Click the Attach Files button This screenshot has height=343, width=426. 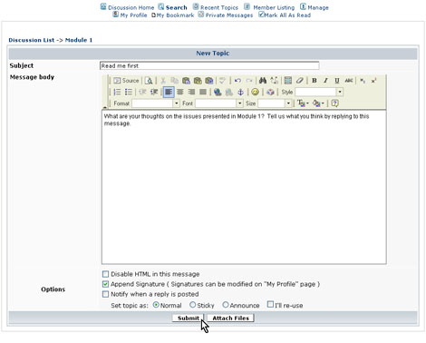pos(230,318)
